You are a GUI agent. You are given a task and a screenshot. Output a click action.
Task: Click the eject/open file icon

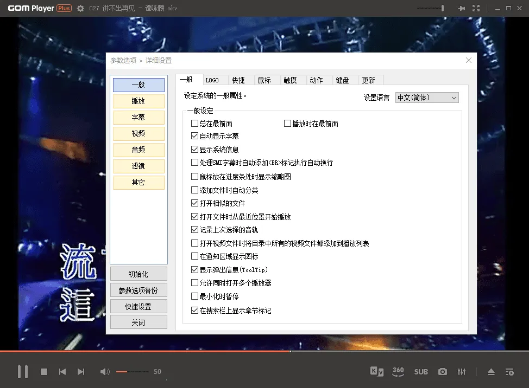[x=491, y=372]
